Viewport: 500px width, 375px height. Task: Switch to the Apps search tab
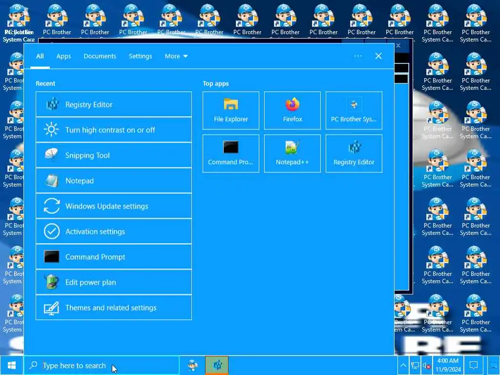click(63, 56)
